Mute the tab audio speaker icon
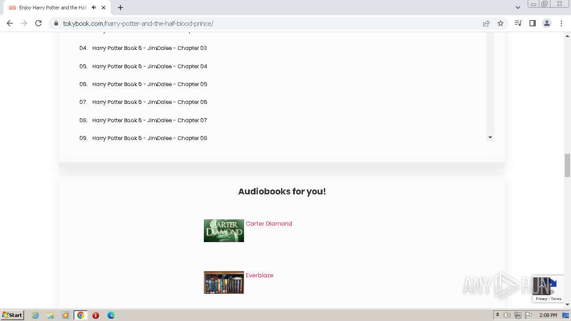Screen dimensions: 571x321 (x=94, y=8)
